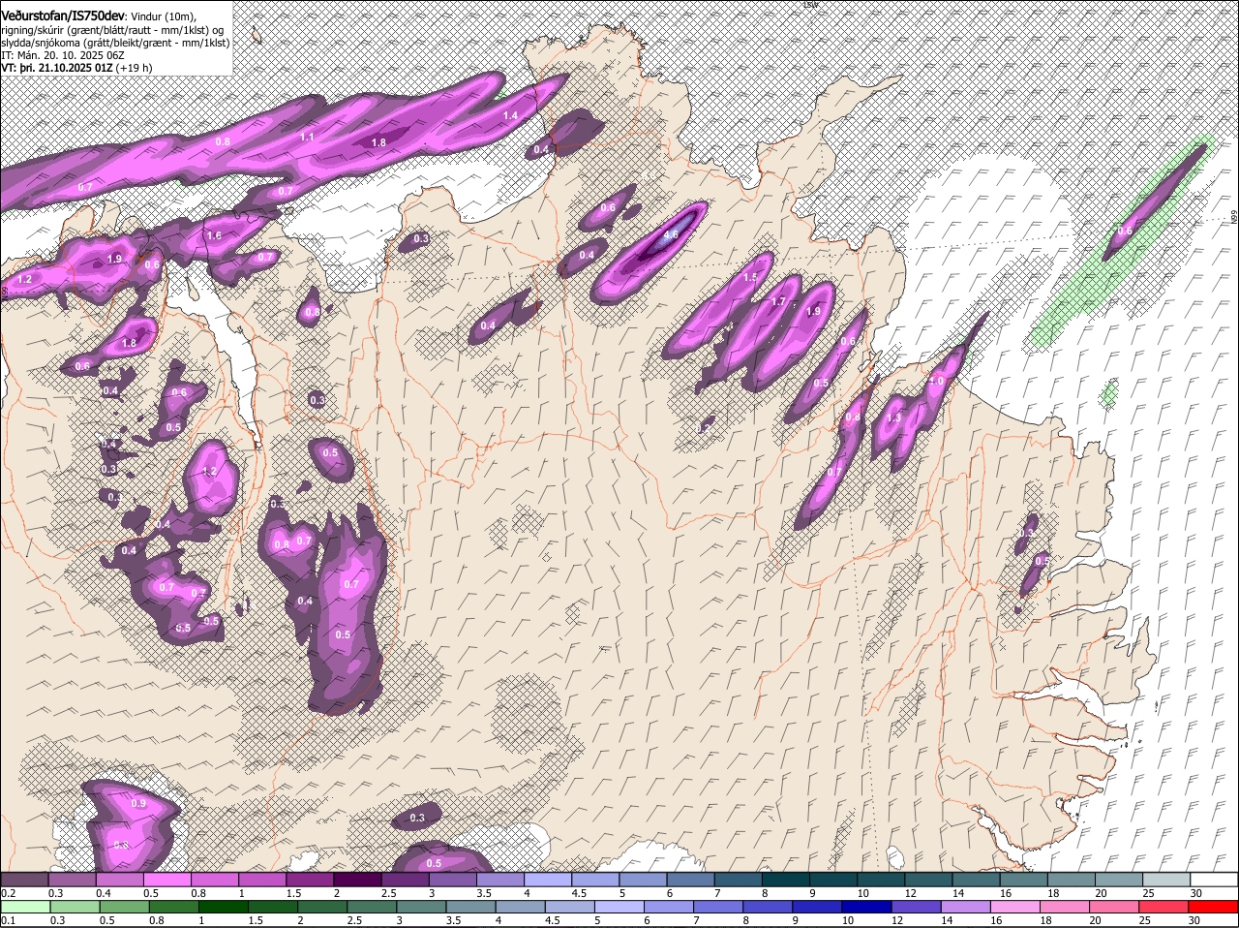
Task: Select the 1.4 value label on the map
Action: (511, 115)
